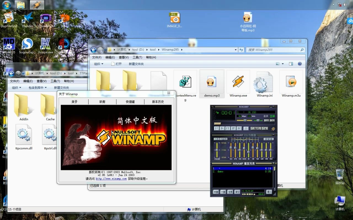Image resolution: width=353 pixels, height=220 pixels.
Task: Stop playback with Winamp stop button
Action: tap(234, 128)
